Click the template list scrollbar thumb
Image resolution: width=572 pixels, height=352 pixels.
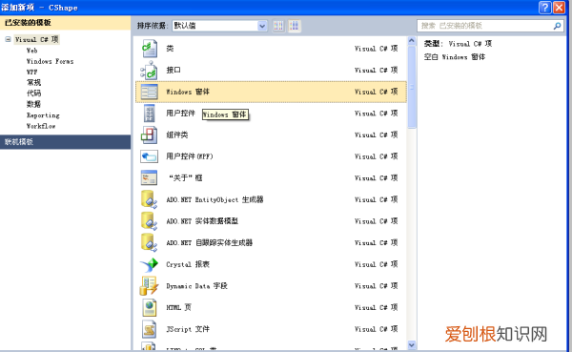click(412, 87)
